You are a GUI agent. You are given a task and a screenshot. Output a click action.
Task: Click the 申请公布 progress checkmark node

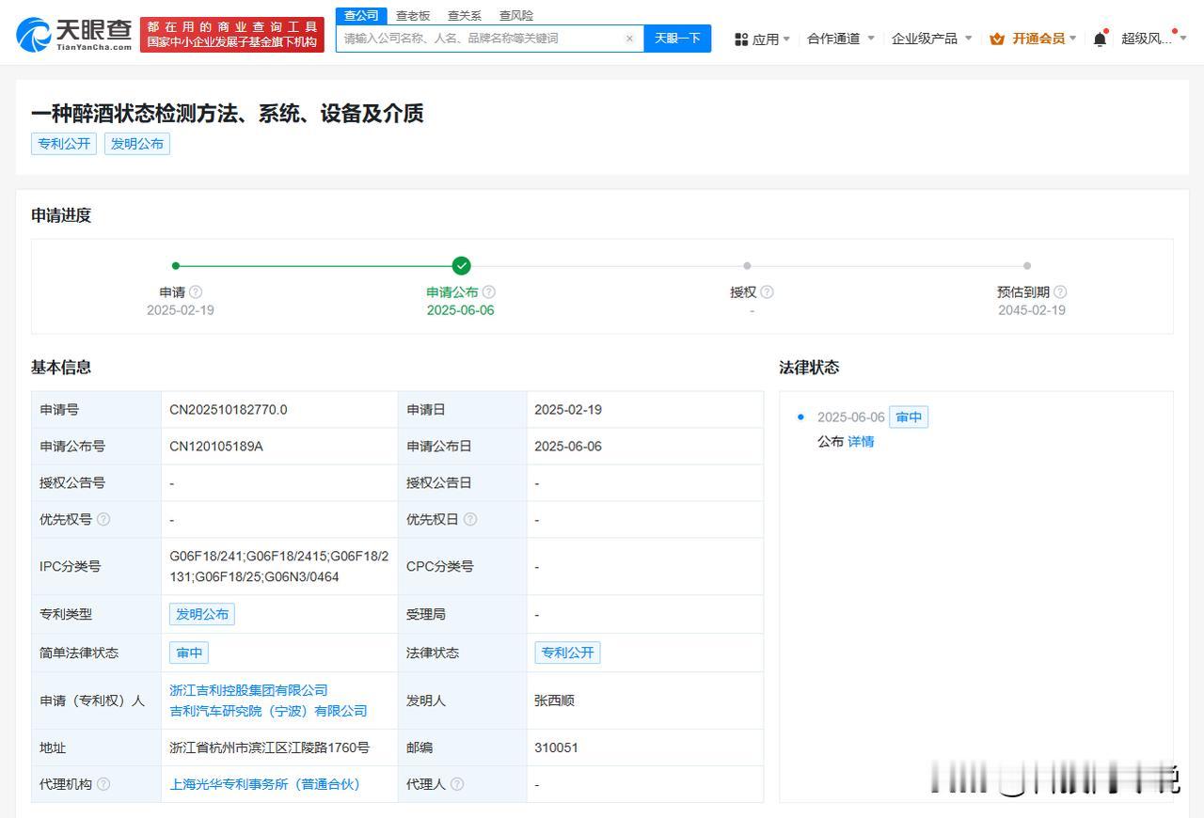pos(461,266)
